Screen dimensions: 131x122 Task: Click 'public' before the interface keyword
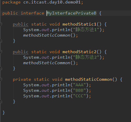click(10, 13)
